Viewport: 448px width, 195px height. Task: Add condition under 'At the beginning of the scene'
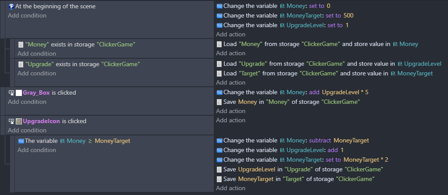(27, 15)
